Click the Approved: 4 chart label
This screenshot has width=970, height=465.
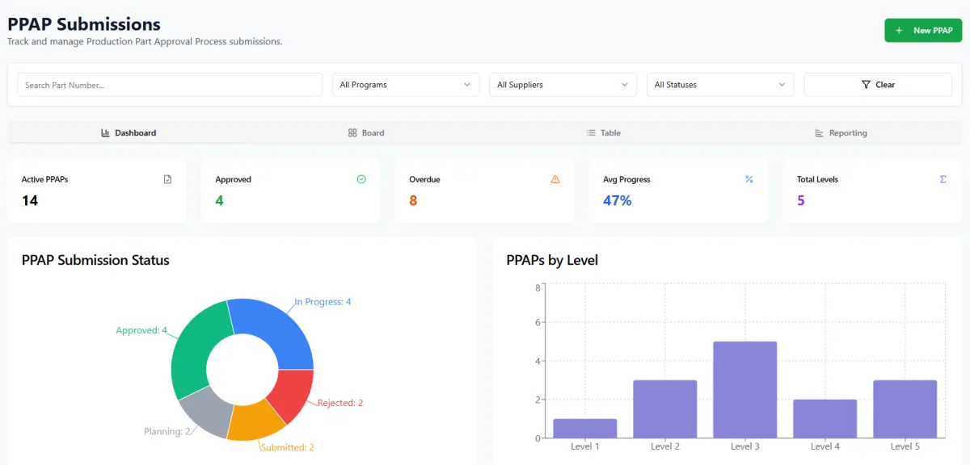coord(141,331)
